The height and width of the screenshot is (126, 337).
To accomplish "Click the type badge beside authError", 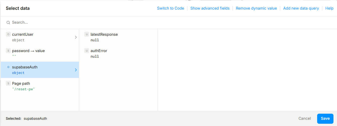I will 87,51.
